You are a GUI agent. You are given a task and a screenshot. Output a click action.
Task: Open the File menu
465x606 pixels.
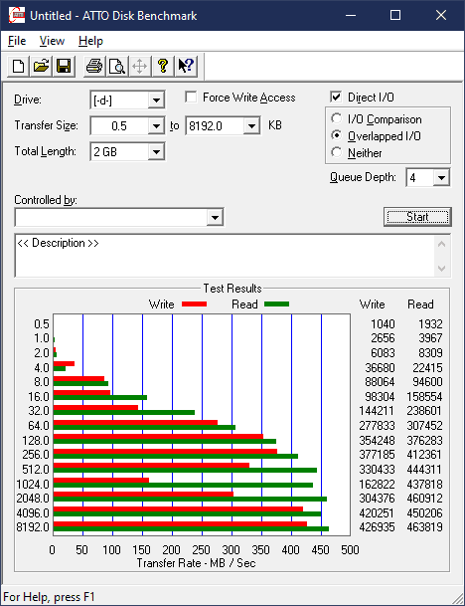[x=17, y=41]
